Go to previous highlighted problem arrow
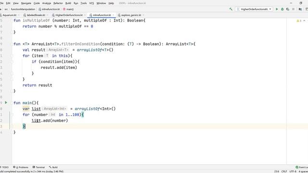This screenshot has height=173, width=308. 304,21
